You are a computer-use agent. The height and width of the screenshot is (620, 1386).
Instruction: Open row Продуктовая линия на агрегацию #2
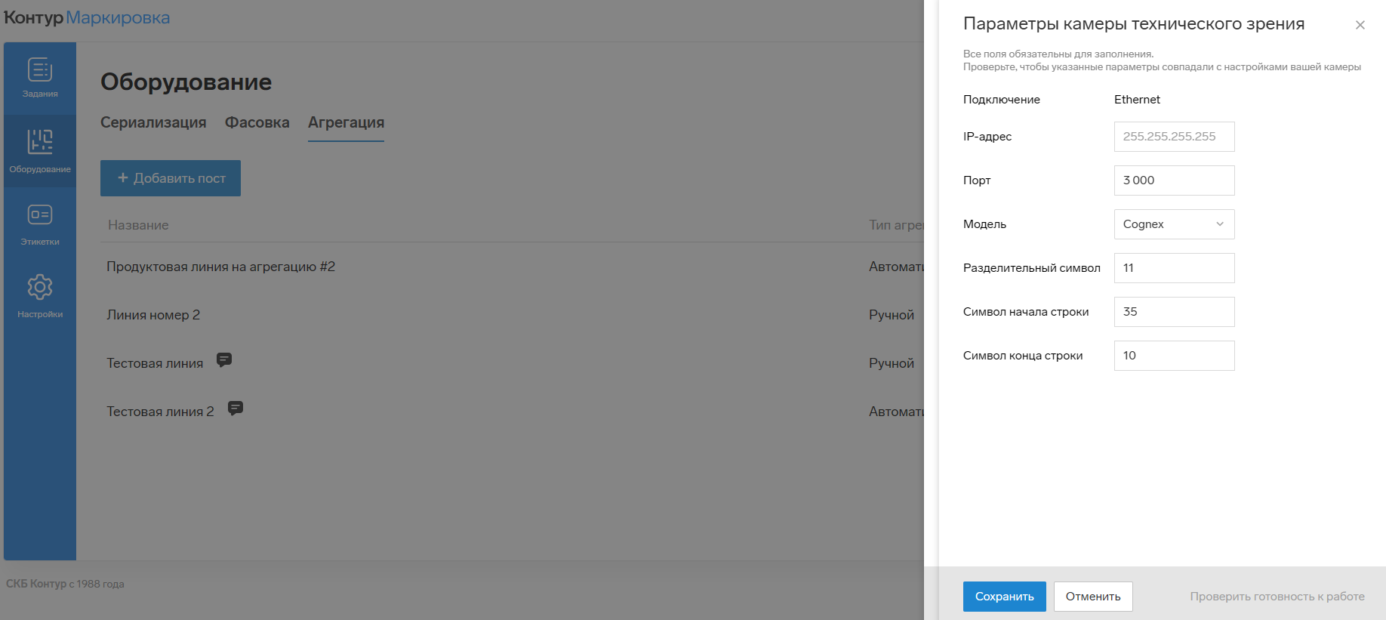(x=220, y=267)
